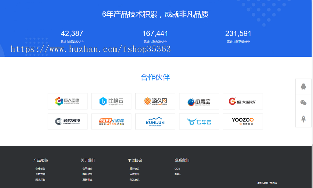
Task: Click the 比格云 partner logo
Action: pos(111,101)
